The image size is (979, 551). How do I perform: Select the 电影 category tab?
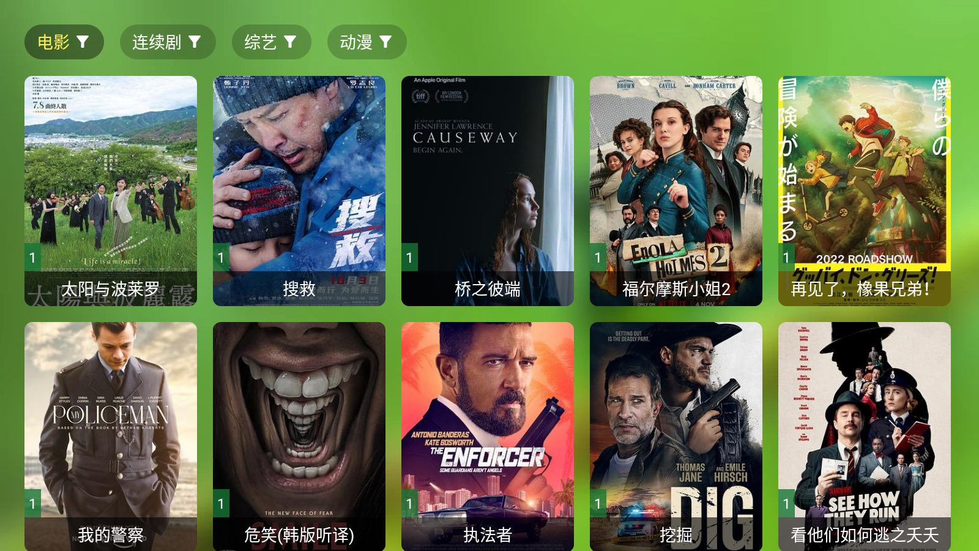click(64, 42)
